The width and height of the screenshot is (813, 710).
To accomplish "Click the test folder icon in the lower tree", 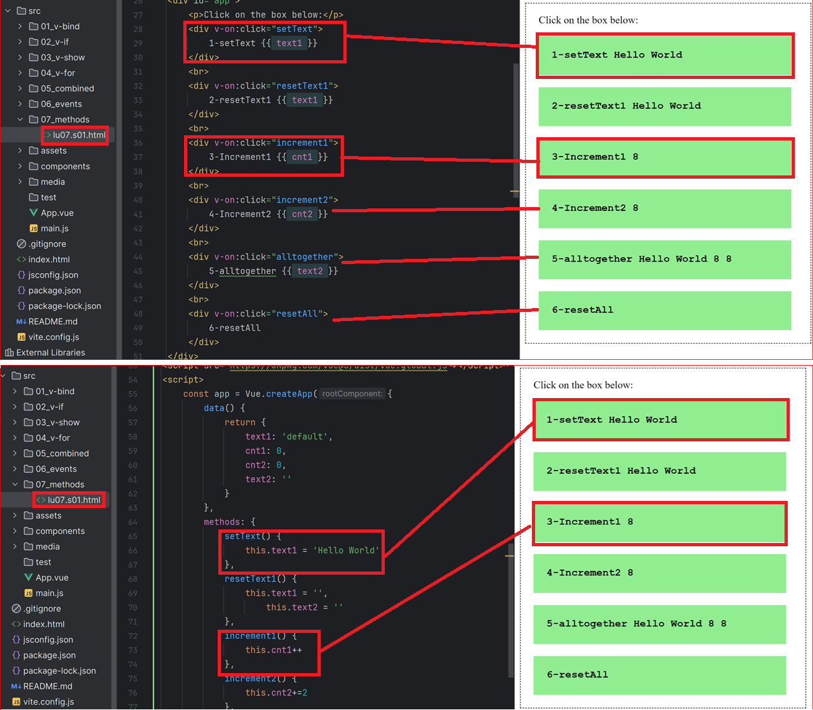I will point(29,562).
